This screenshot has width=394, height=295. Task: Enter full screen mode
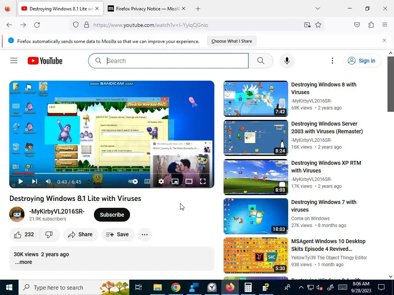point(202,181)
